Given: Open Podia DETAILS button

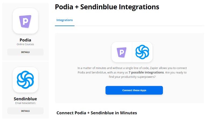Looking at the screenshot, I should [25, 52].
